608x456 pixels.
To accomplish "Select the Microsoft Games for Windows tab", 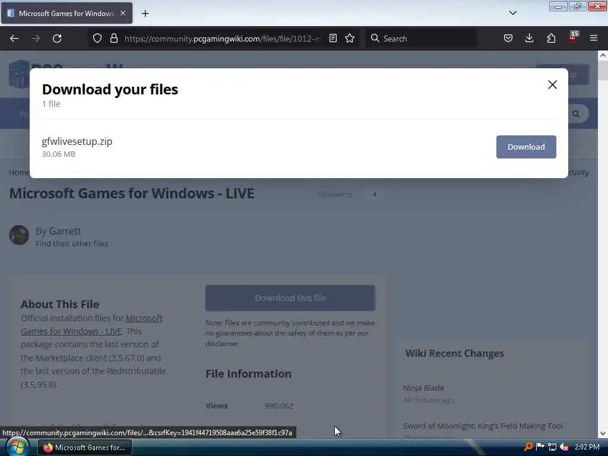I will pos(66,13).
